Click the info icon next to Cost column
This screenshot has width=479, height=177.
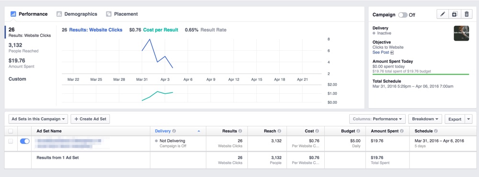point(317,131)
